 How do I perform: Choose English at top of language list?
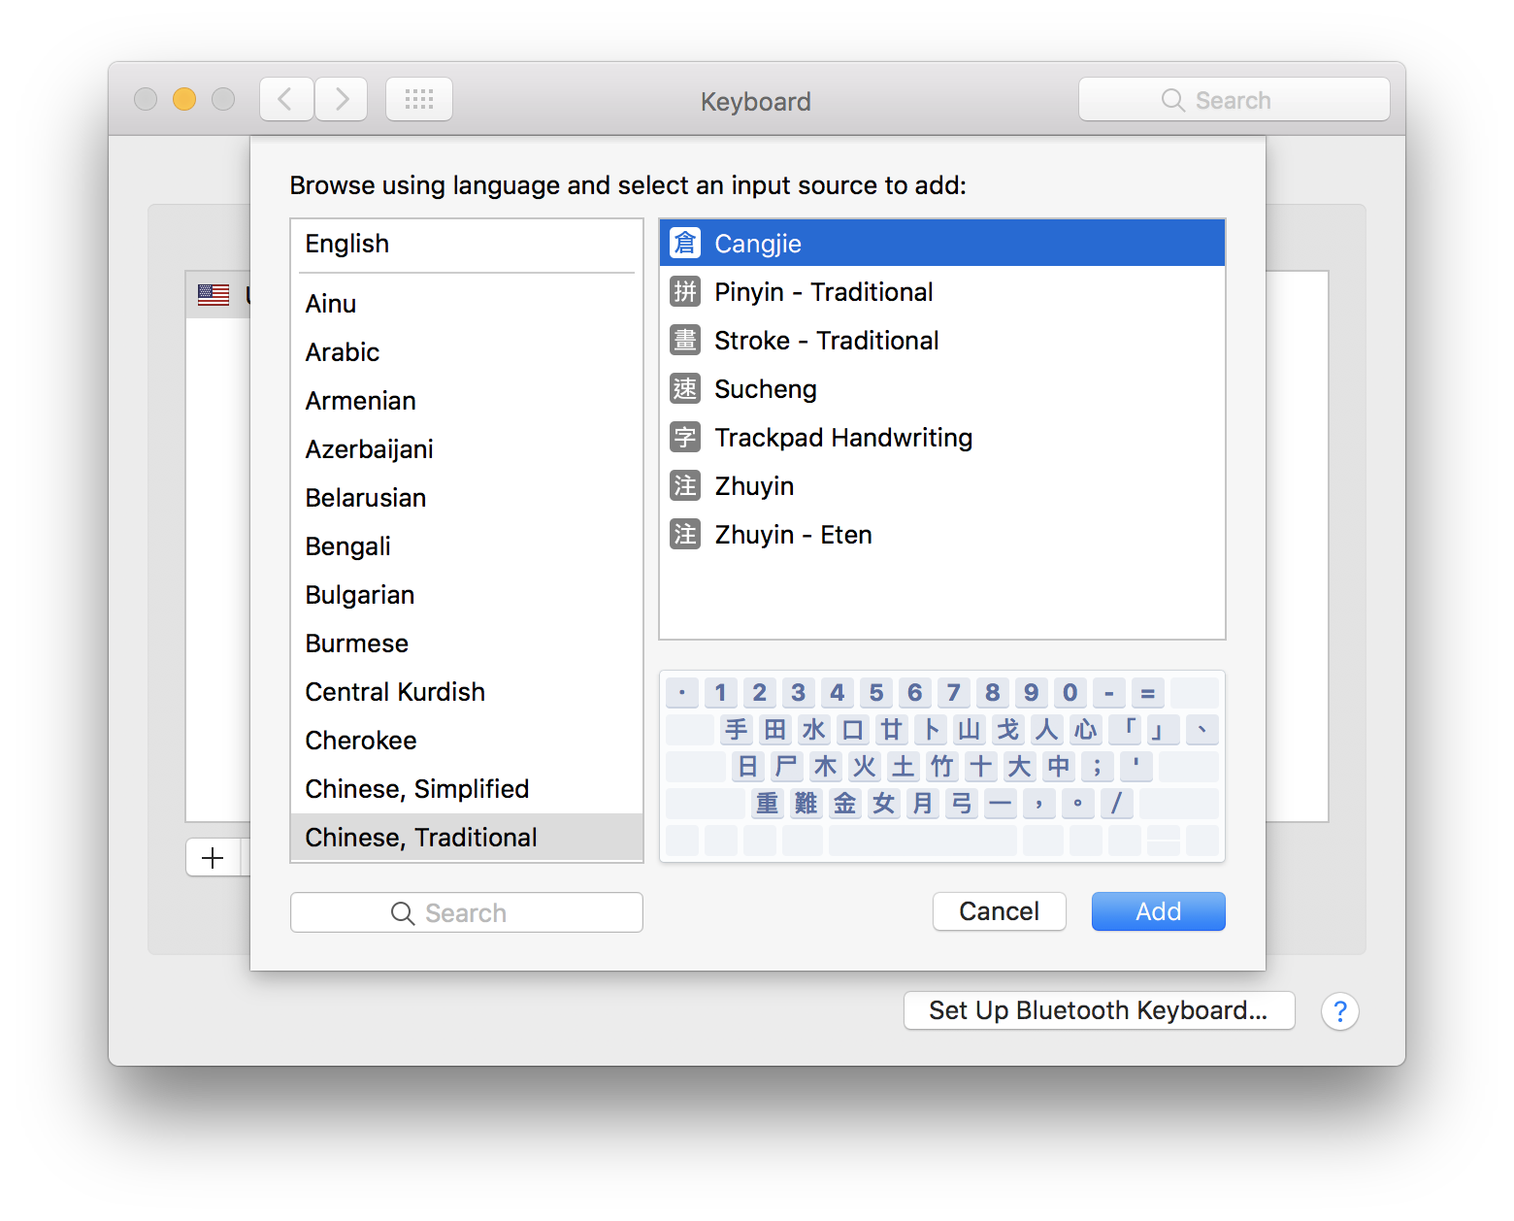coord(347,244)
